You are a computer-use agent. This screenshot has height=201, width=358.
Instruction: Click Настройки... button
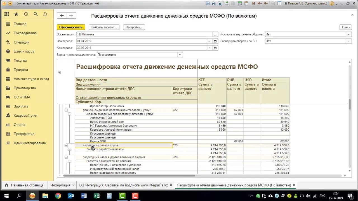[x=134, y=27]
